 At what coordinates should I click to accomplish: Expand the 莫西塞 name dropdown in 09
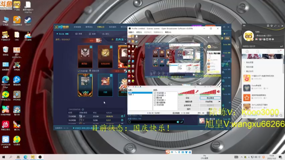click(125, 39)
